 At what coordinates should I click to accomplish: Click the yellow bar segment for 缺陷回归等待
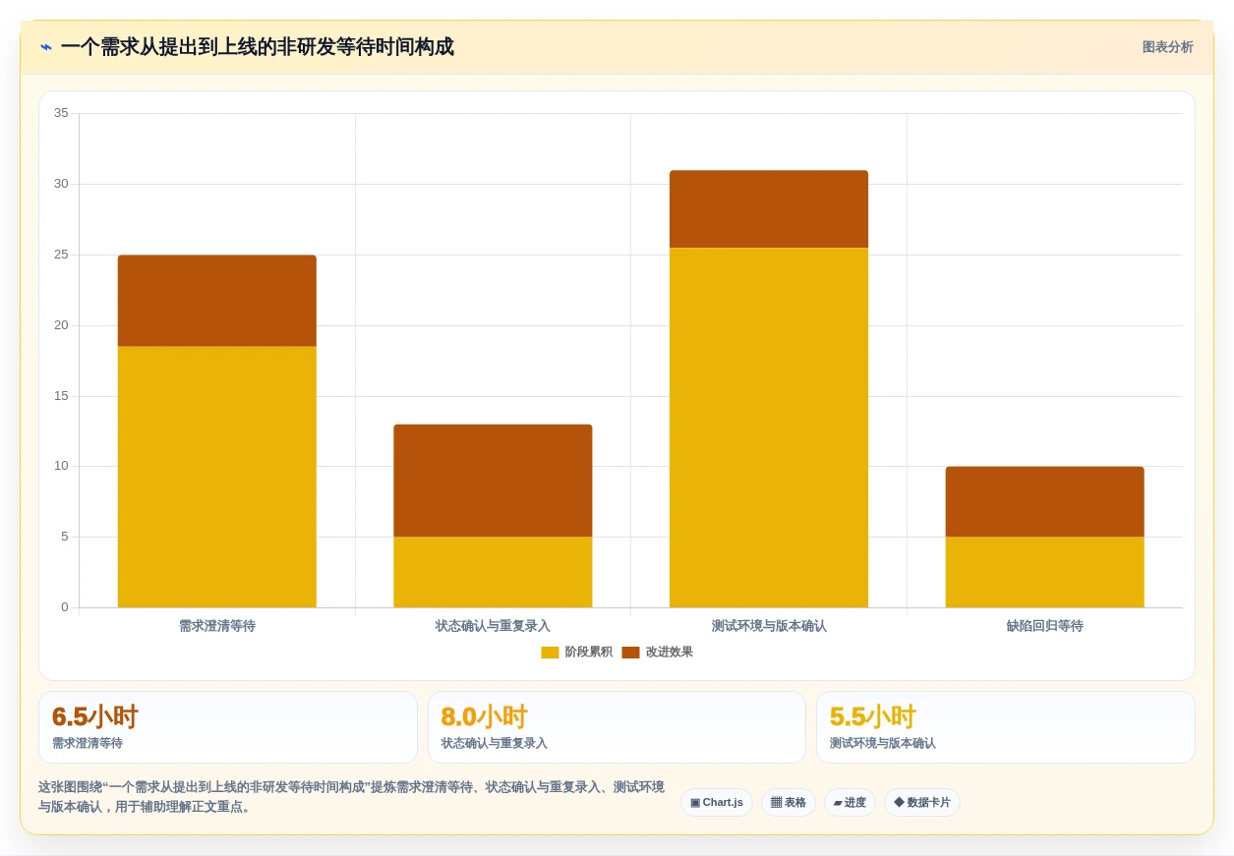pos(1045,572)
